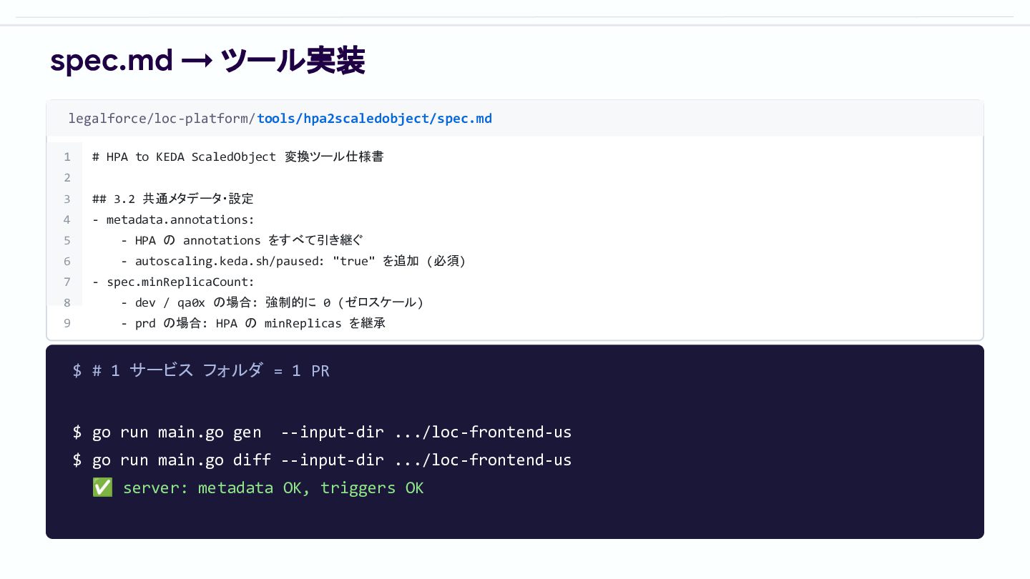Select line number 7 in code gutter
The width and height of the screenshot is (1030, 579).
[67, 282]
